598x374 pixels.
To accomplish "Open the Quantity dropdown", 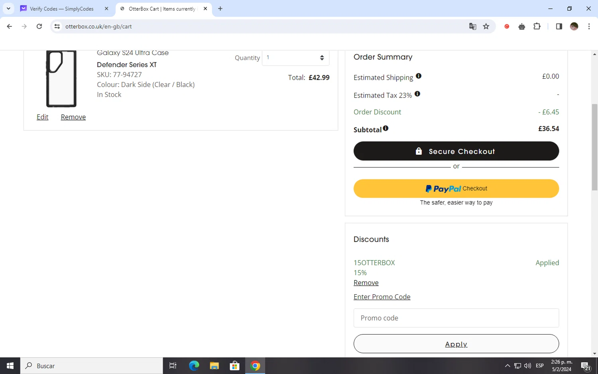I will click(x=295, y=58).
